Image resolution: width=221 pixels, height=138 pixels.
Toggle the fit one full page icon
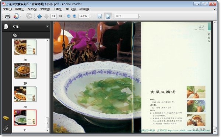pos(108,16)
